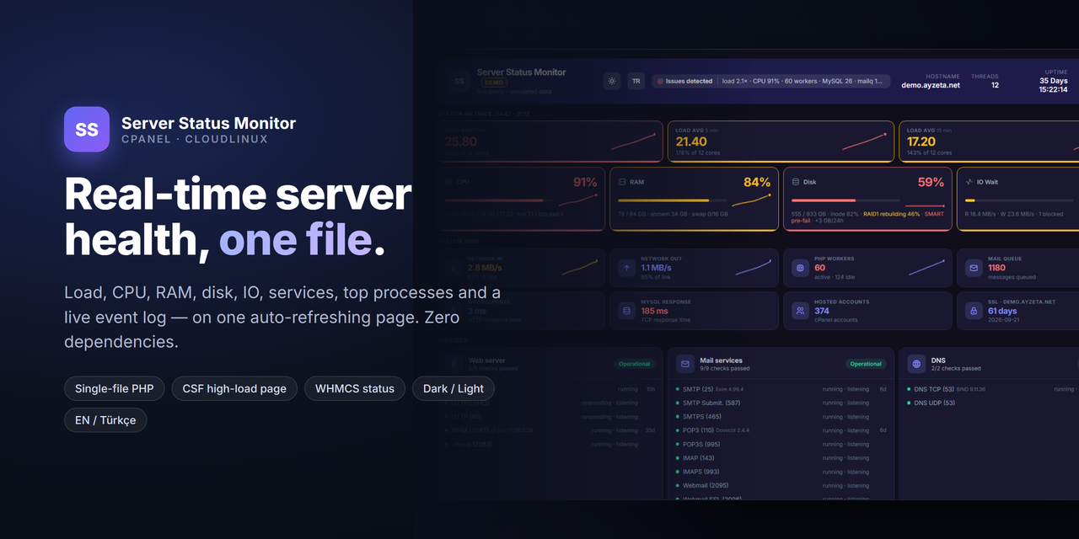
Task: Click the CSF high-load page badge
Action: [x=234, y=388]
